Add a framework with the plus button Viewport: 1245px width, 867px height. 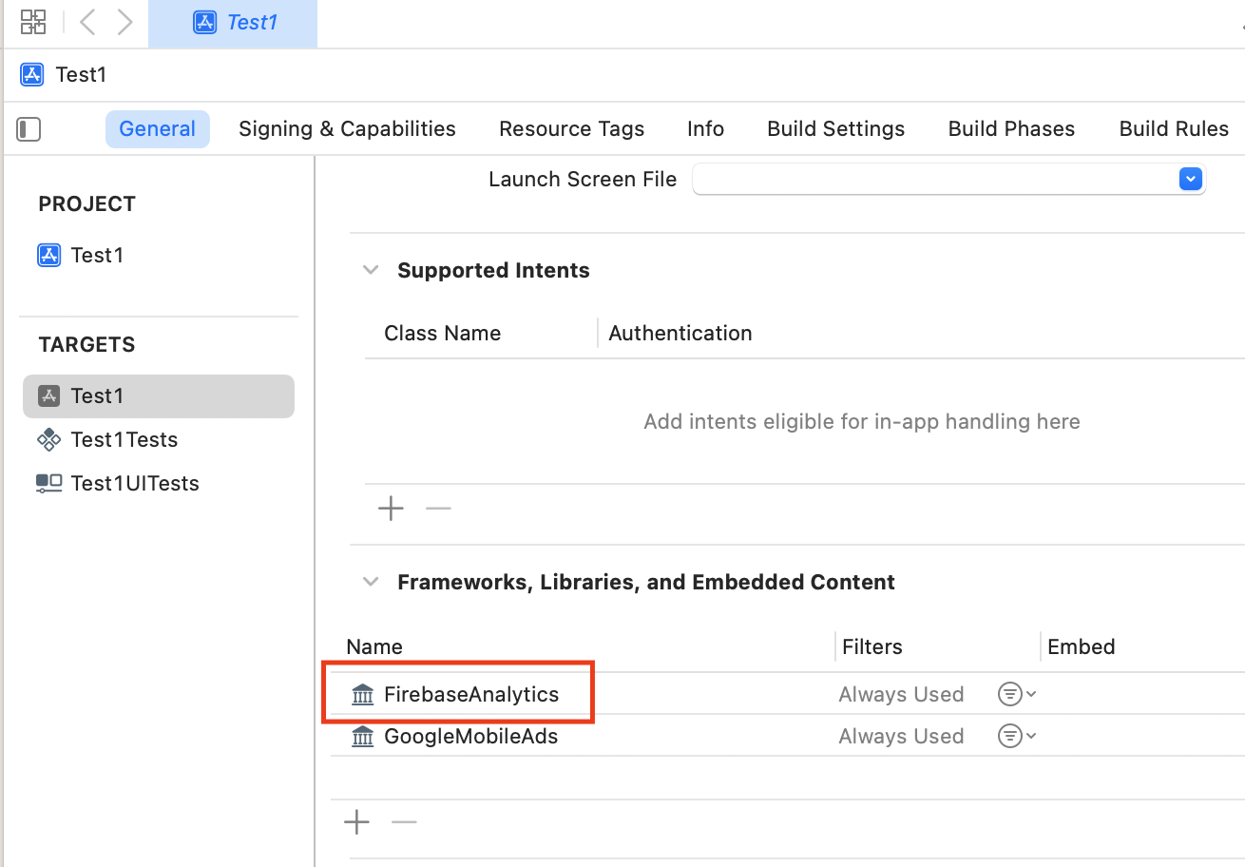pos(356,822)
